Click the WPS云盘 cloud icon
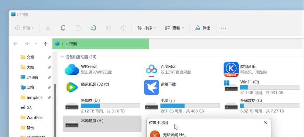304x137 pixels. [x=72, y=69]
